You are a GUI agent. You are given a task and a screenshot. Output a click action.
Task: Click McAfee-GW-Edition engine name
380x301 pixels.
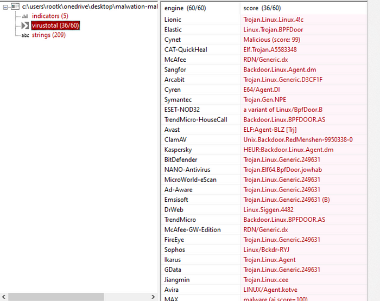click(192, 230)
